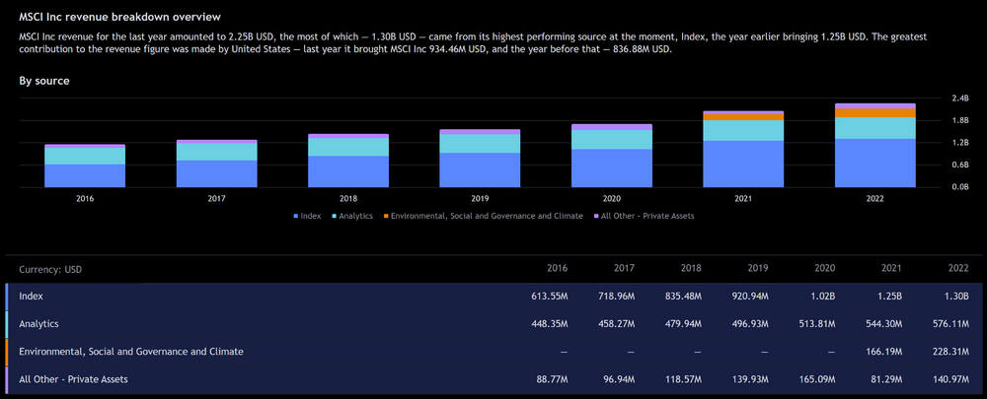Toggle All Other - Private Assets legend item
Image resolution: width=987 pixels, height=399 pixels.
(644, 216)
